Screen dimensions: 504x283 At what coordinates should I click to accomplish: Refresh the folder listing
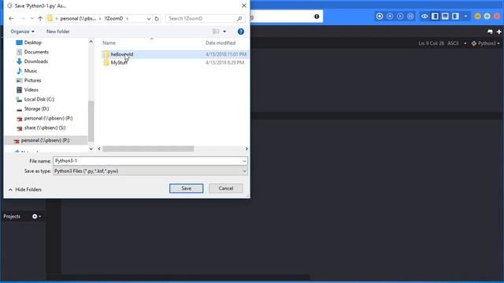157,19
